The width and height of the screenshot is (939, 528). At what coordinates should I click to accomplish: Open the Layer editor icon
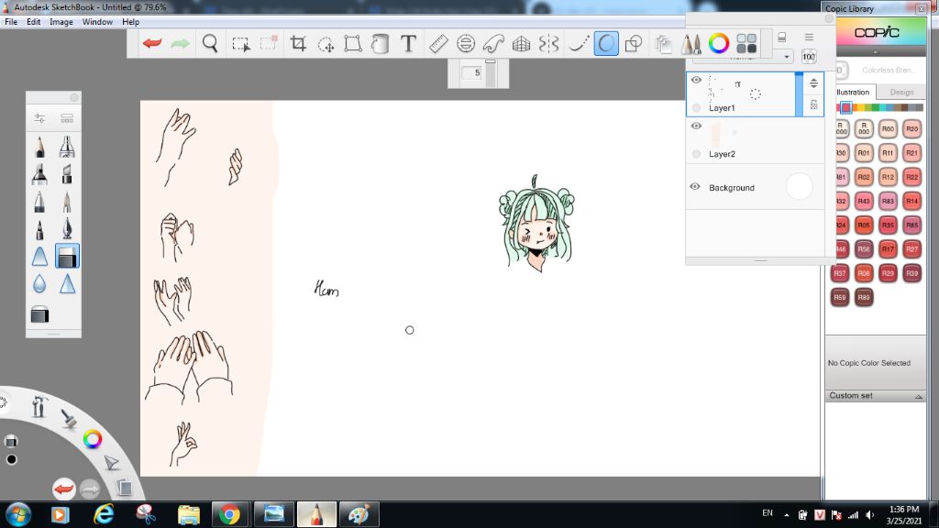663,43
